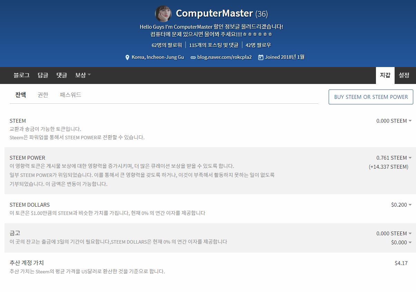416x292 pixels.
Task: Expand the 보상 dropdown menu
Action: [83, 75]
